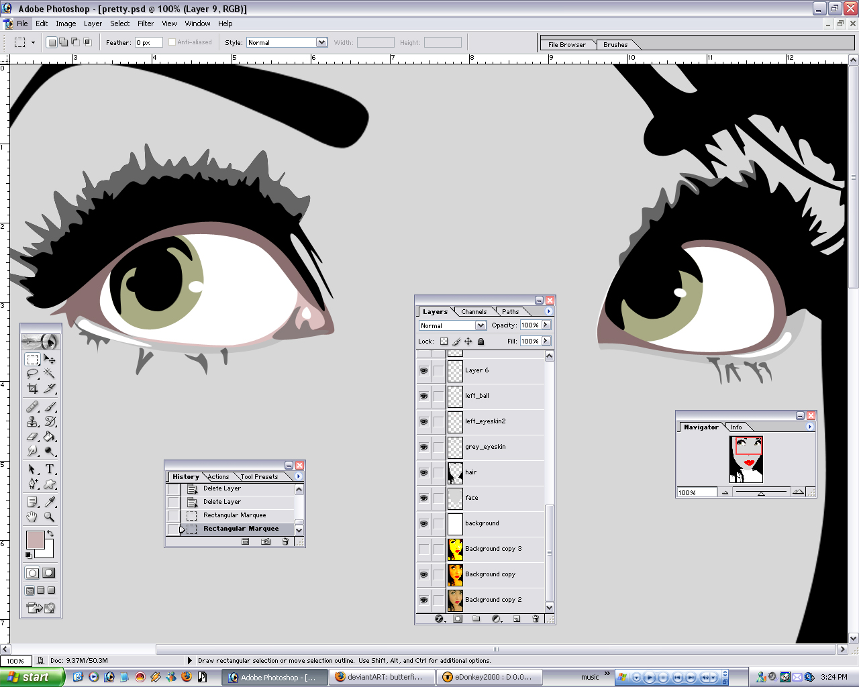Click Add layer mask icon in Layers panel
The image size is (859, 687).
click(458, 619)
